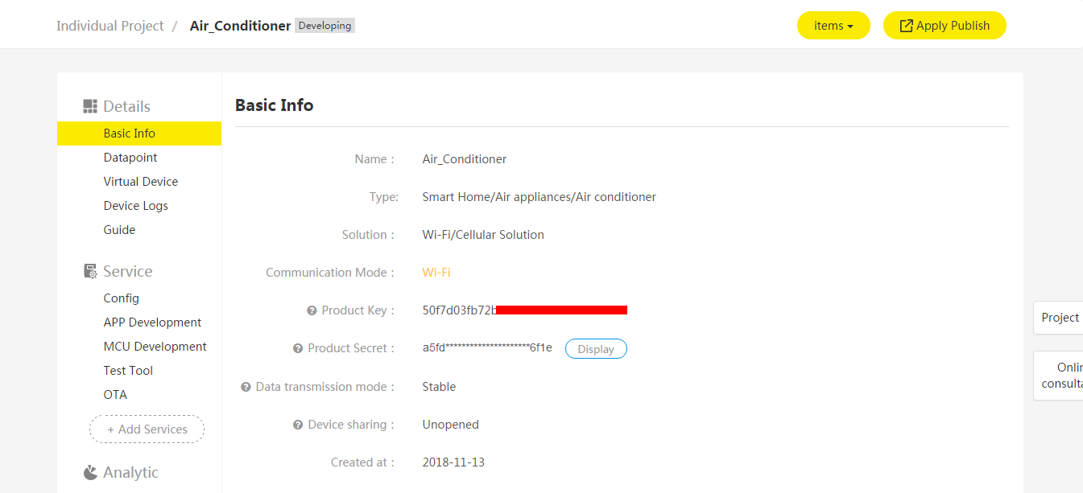Open the MCU Development service

[x=155, y=347]
